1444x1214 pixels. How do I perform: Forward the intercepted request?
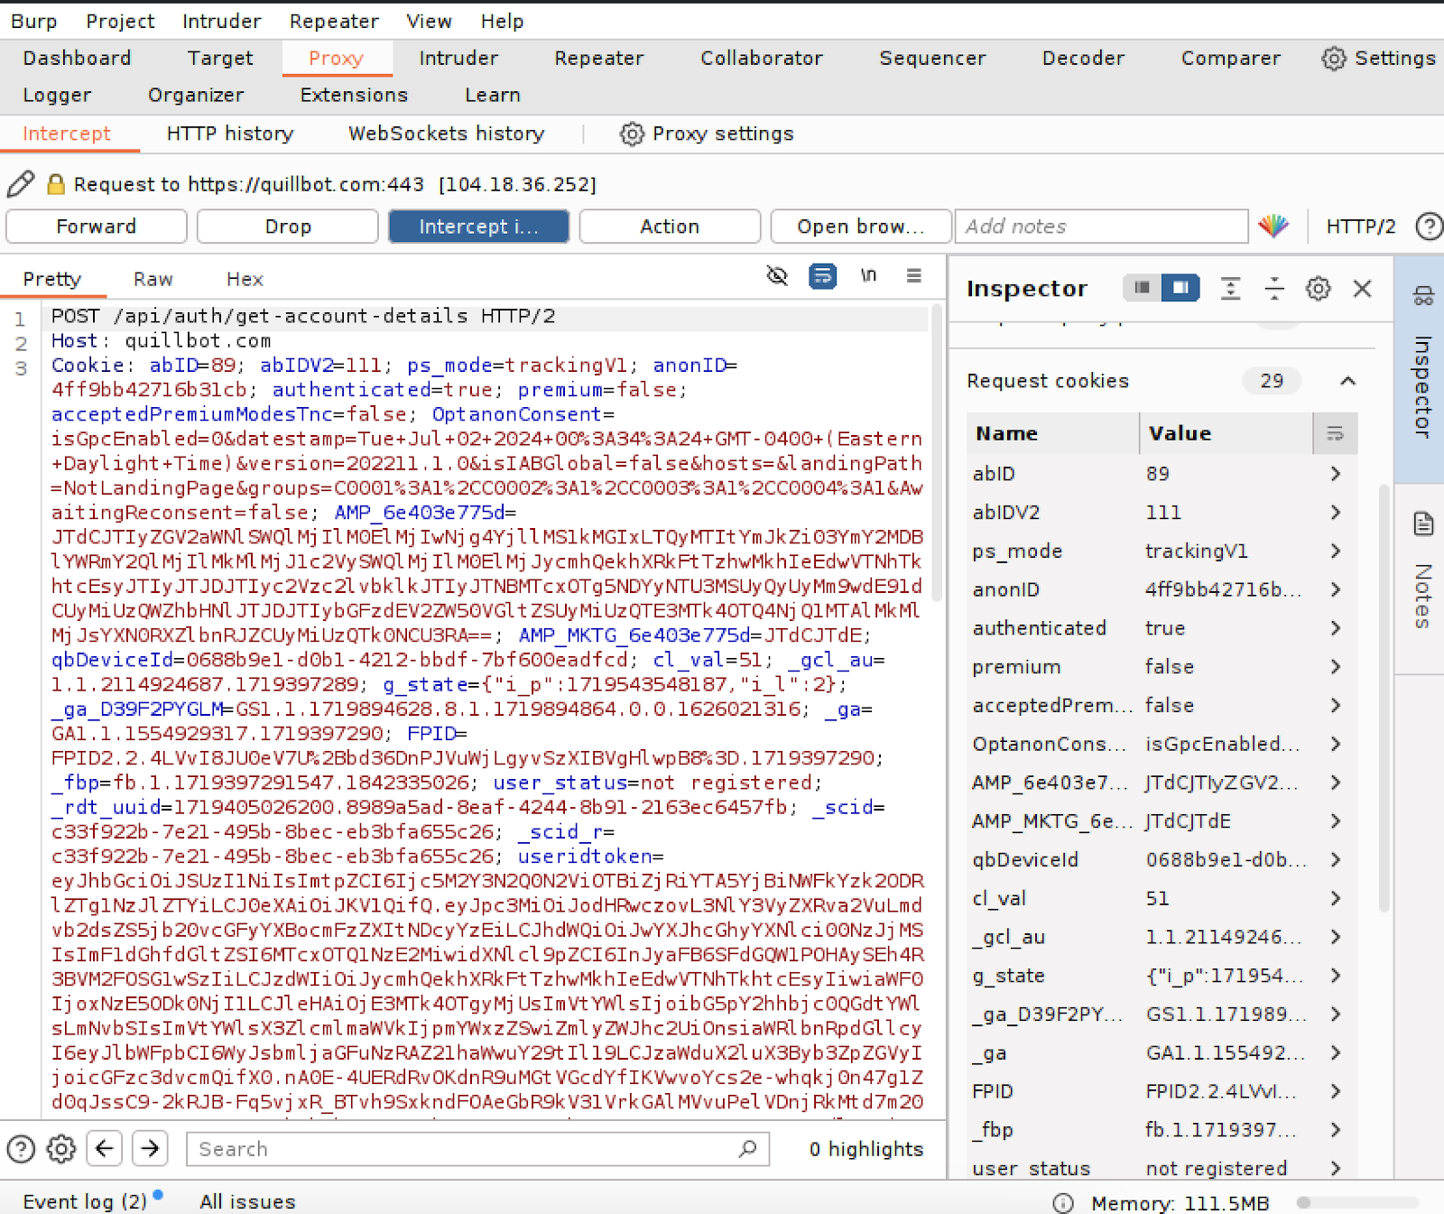[x=97, y=227]
